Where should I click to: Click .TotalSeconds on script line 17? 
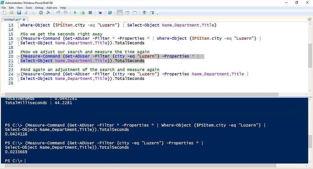pos(128,43)
